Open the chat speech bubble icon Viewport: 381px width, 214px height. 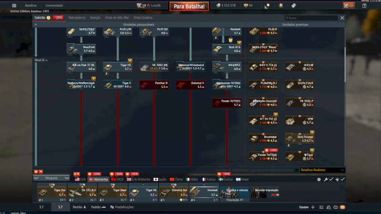pos(336,207)
